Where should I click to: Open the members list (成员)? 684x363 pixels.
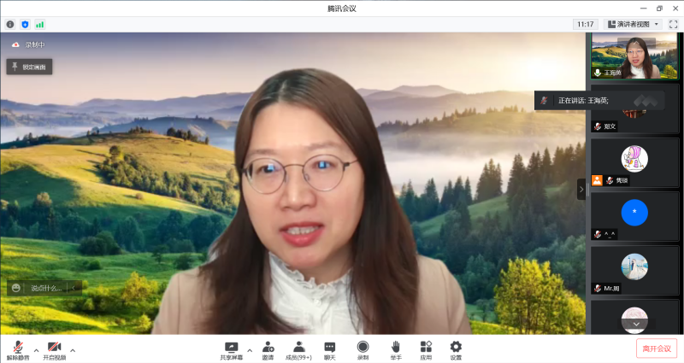coord(299,348)
